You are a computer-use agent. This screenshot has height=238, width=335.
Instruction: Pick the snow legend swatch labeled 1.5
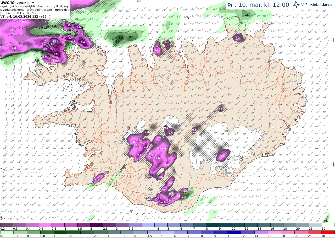click(84, 225)
